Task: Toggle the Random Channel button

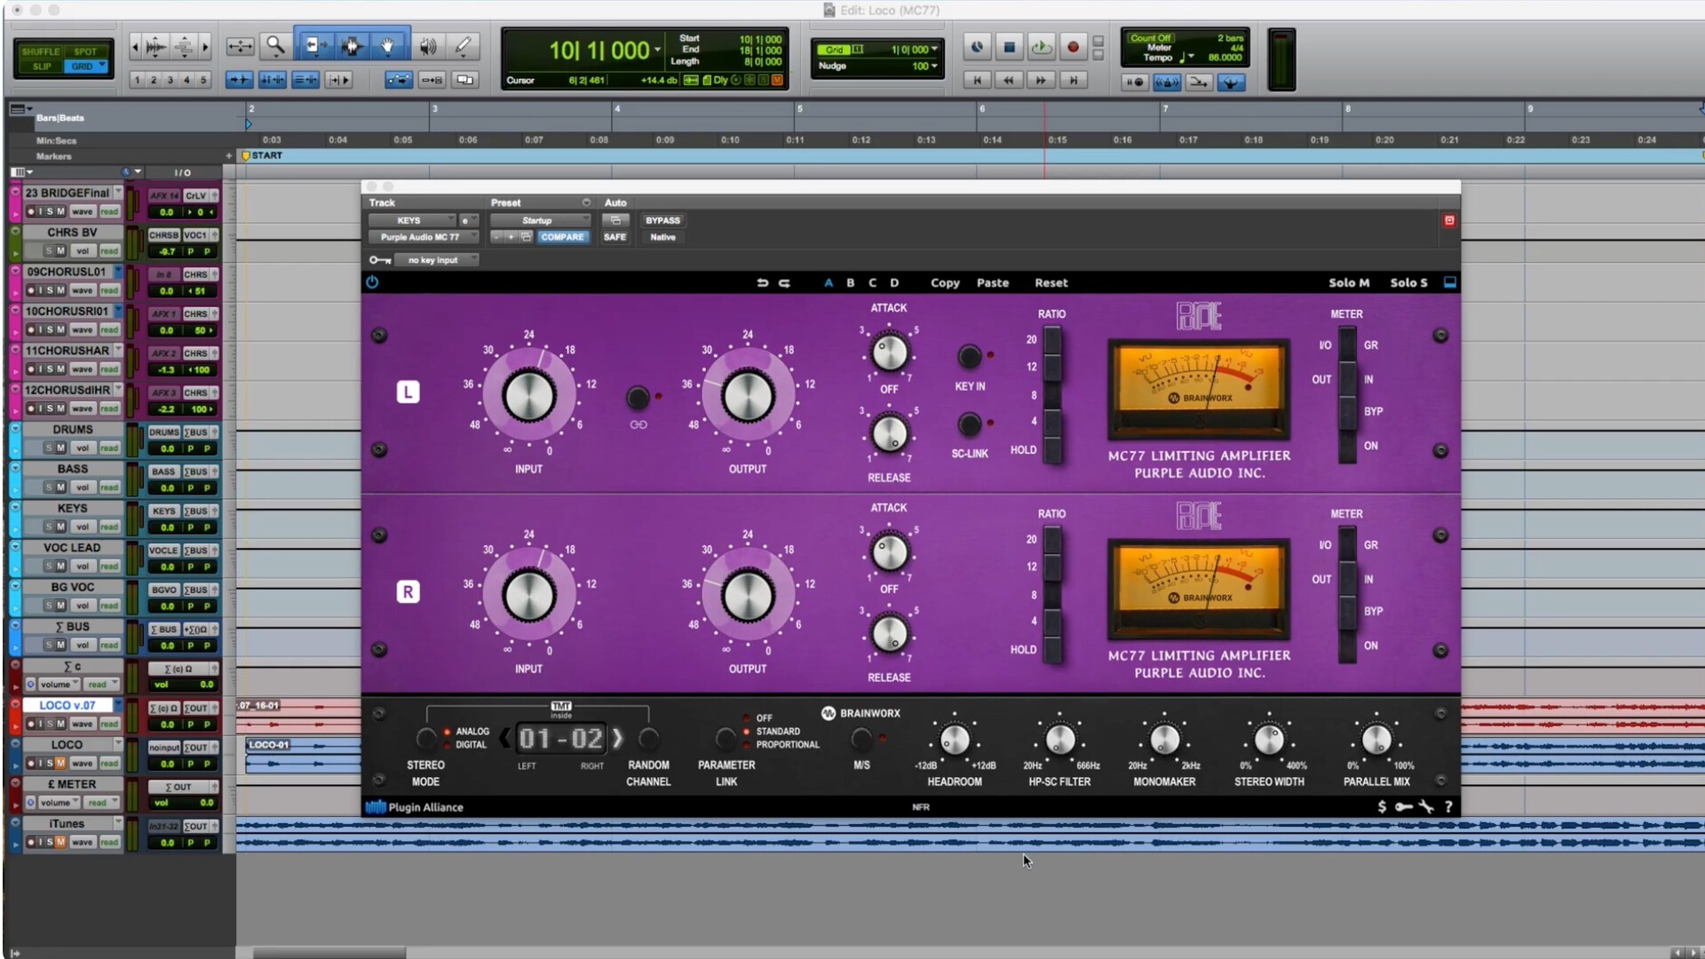Action: (649, 738)
